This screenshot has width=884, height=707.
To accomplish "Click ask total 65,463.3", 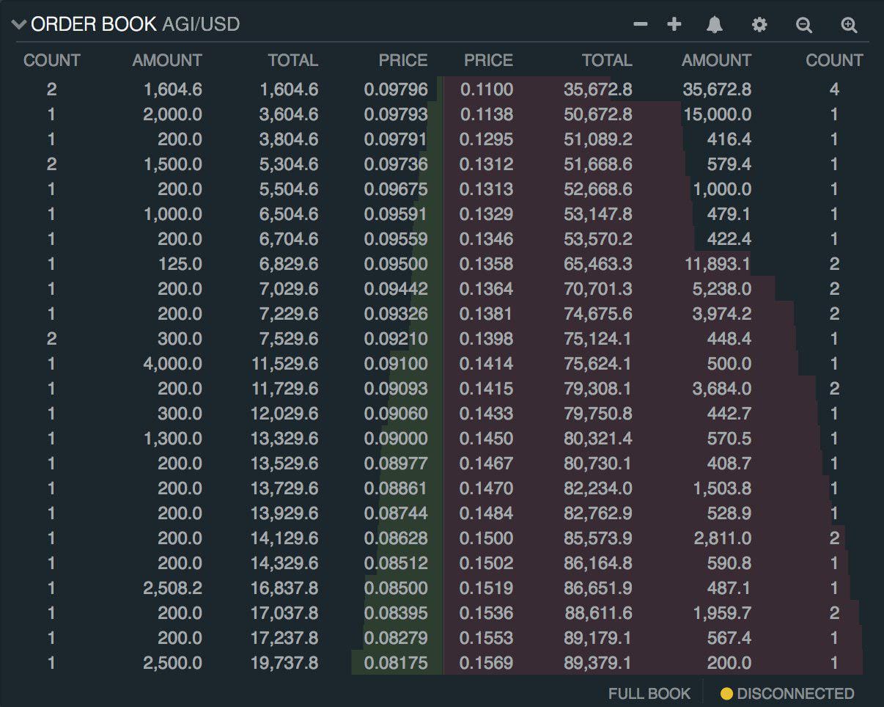I will pyautogui.click(x=598, y=264).
